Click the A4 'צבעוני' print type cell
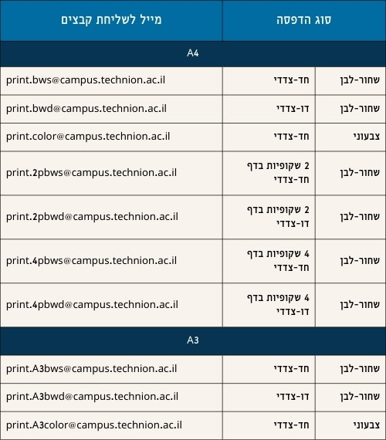The width and height of the screenshot is (386, 440). point(350,137)
